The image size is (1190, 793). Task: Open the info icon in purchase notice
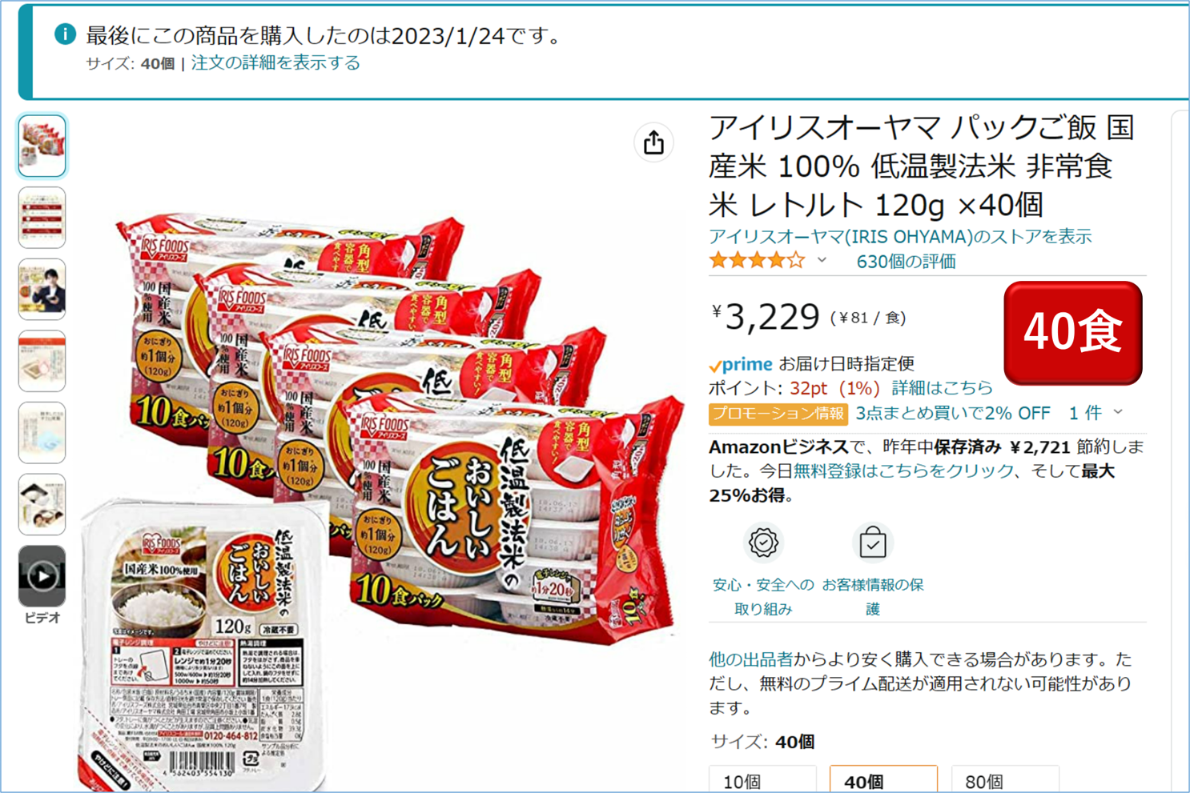coord(65,34)
